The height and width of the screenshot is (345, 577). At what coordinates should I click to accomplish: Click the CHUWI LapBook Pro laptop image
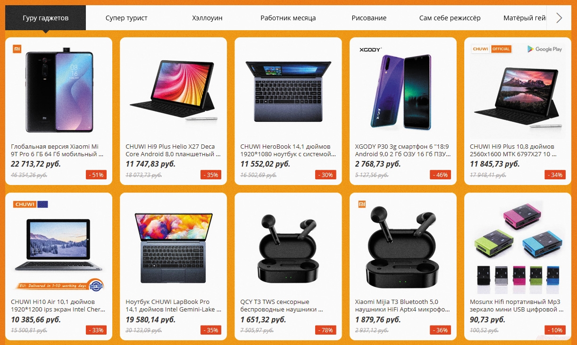click(173, 247)
